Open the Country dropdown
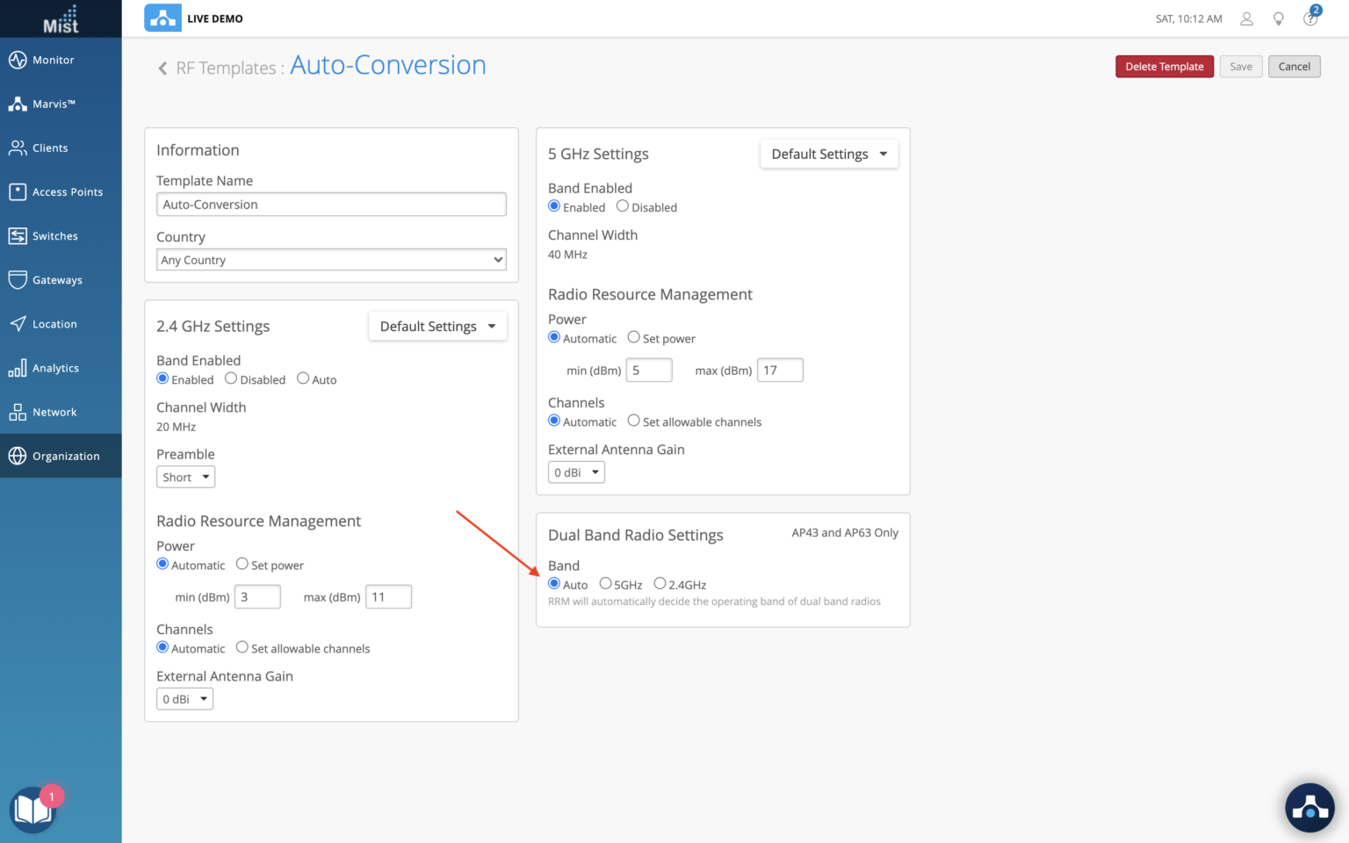The width and height of the screenshot is (1349, 843). [331, 259]
